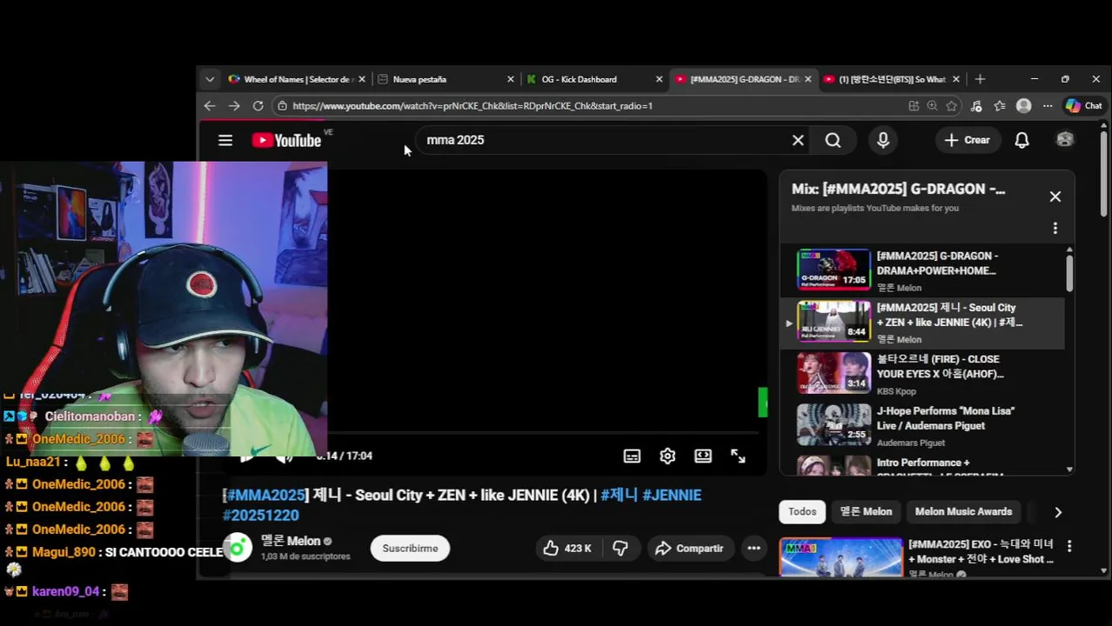Open more actions three-dot button below video
1112x626 pixels.
[x=754, y=548]
